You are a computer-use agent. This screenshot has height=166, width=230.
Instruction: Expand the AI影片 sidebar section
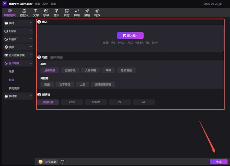(x=18, y=31)
